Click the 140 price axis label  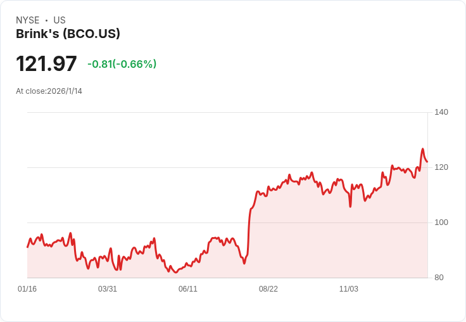click(x=441, y=112)
